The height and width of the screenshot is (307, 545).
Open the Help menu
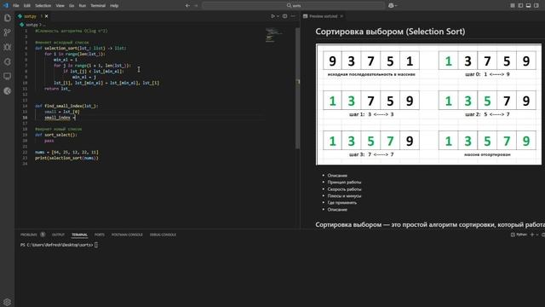point(114,6)
